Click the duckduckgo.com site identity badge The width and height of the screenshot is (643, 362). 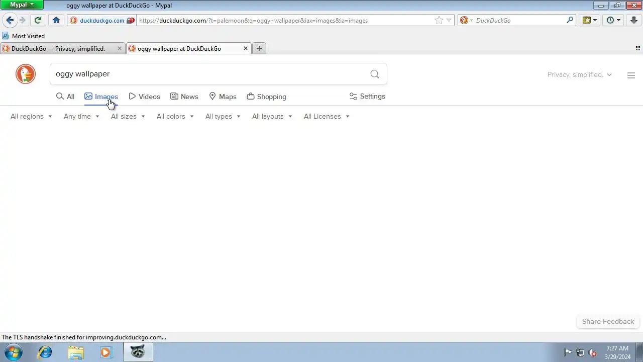(102, 21)
